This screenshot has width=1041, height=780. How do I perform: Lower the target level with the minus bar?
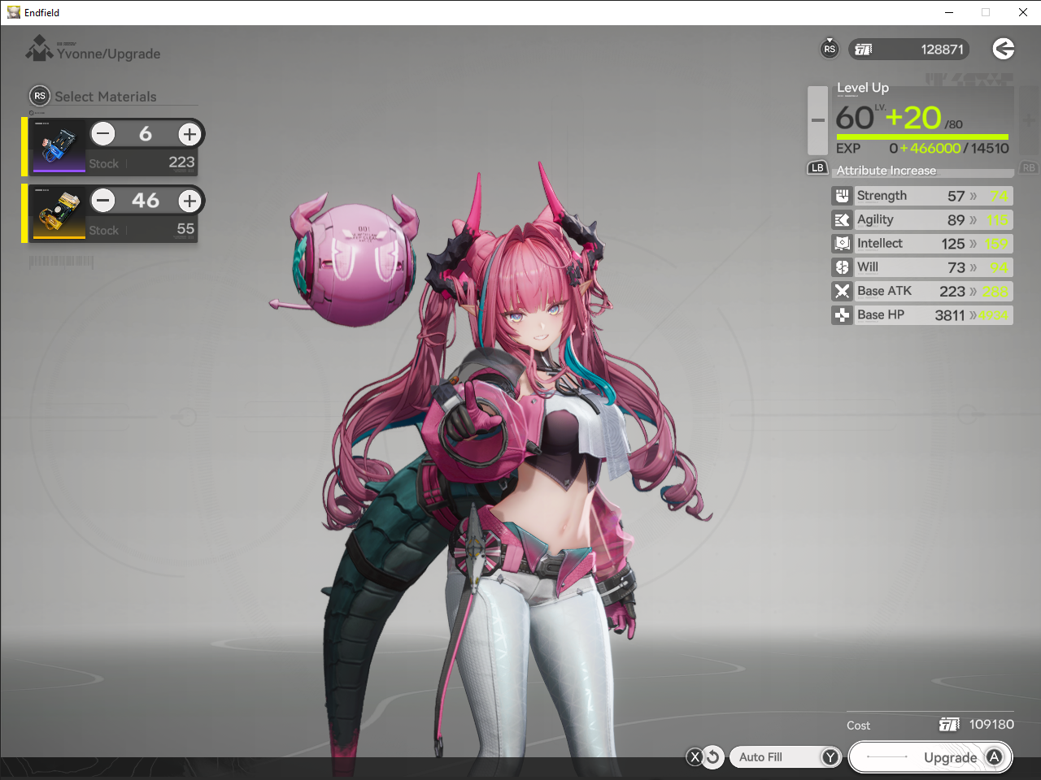click(x=817, y=120)
